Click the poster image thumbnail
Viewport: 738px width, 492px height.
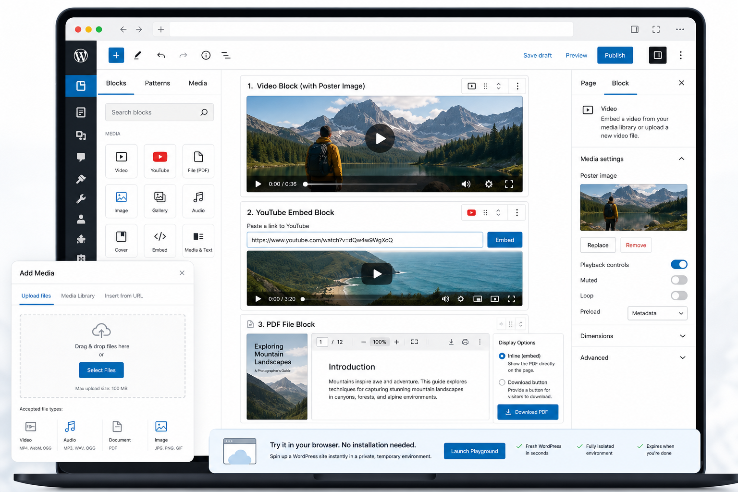634,208
